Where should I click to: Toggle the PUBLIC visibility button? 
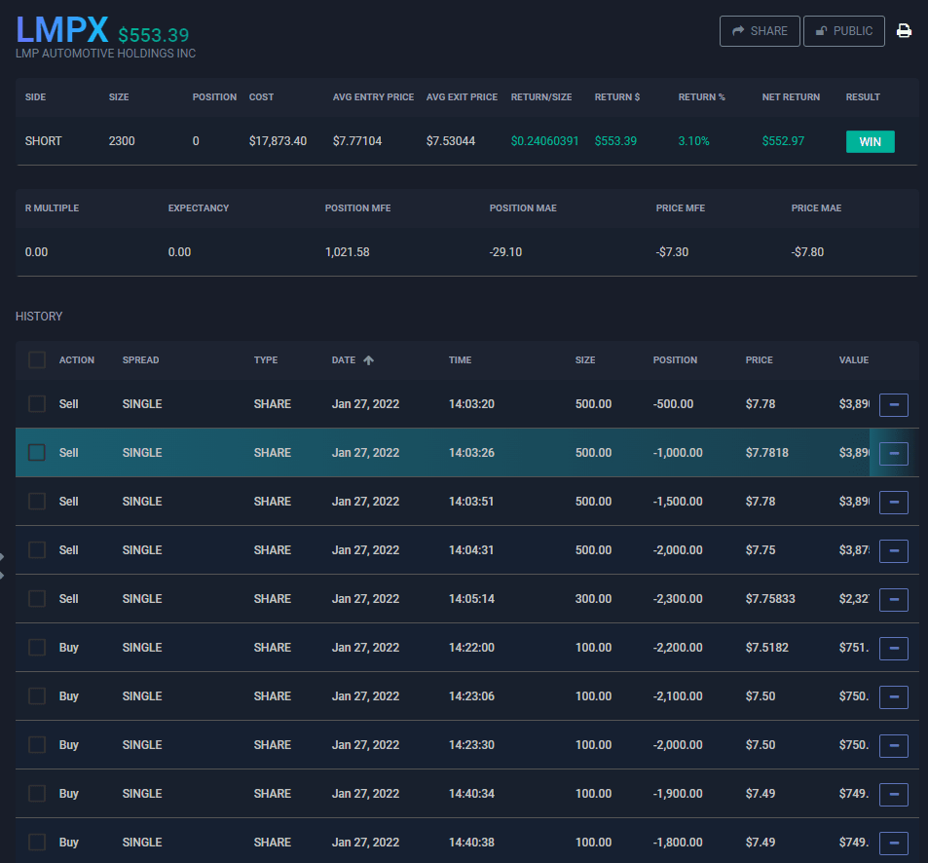click(844, 31)
